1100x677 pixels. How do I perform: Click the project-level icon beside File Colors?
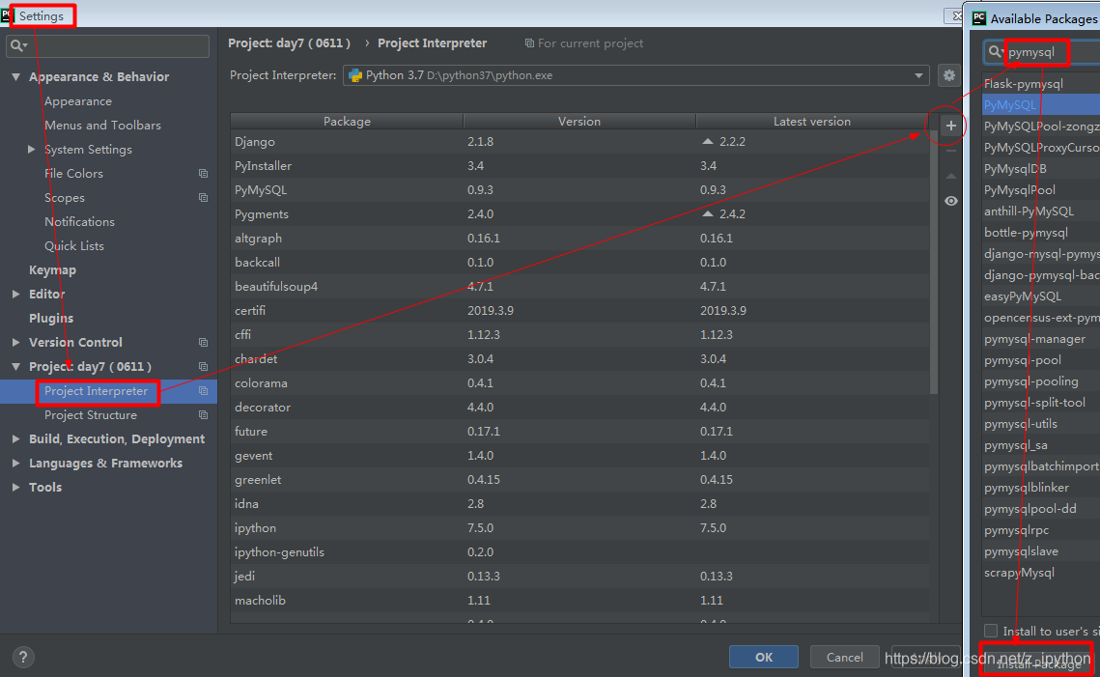[x=203, y=173]
